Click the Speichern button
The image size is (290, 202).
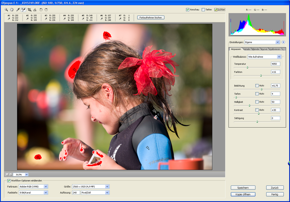(x=243, y=188)
